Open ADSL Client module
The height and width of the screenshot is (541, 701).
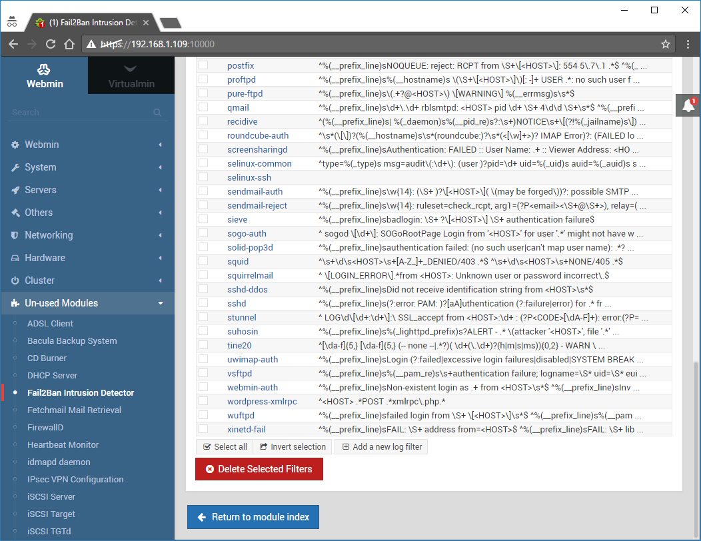click(x=50, y=323)
